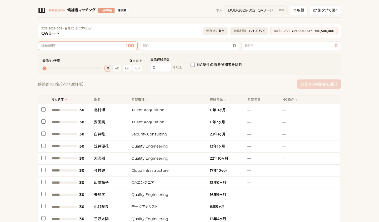Click the candidate name 笠井優花
The image size is (379, 222).
[x=101, y=146]
